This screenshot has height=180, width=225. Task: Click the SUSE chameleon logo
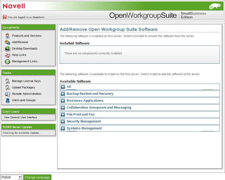pyautogui.click(x=215, y=6)
